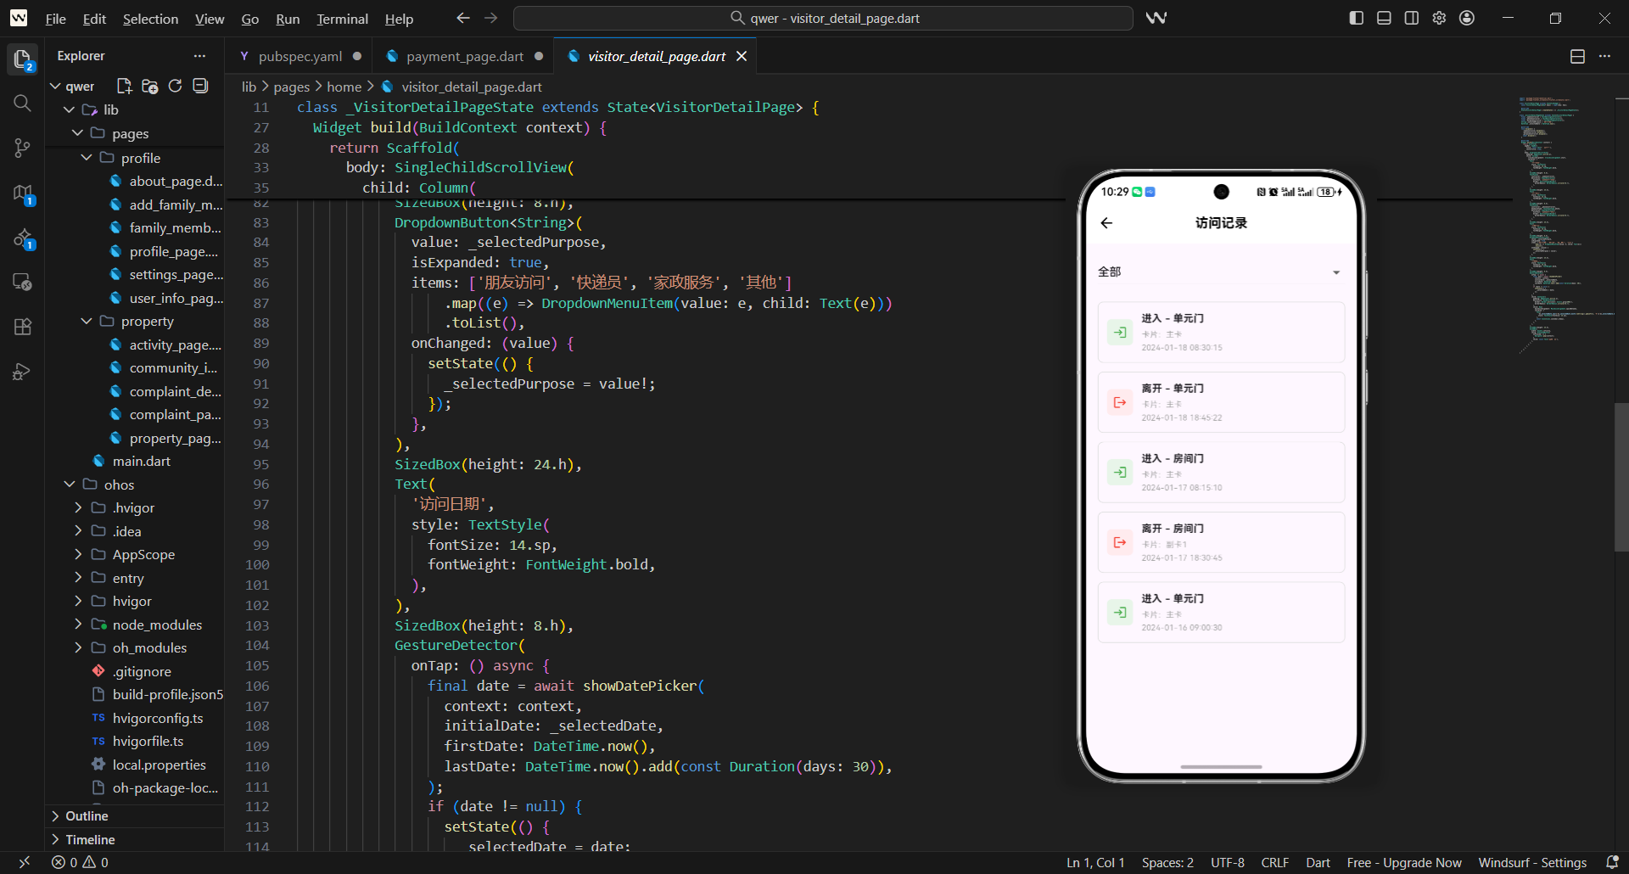Open notifications bell in status bar

1612,862
